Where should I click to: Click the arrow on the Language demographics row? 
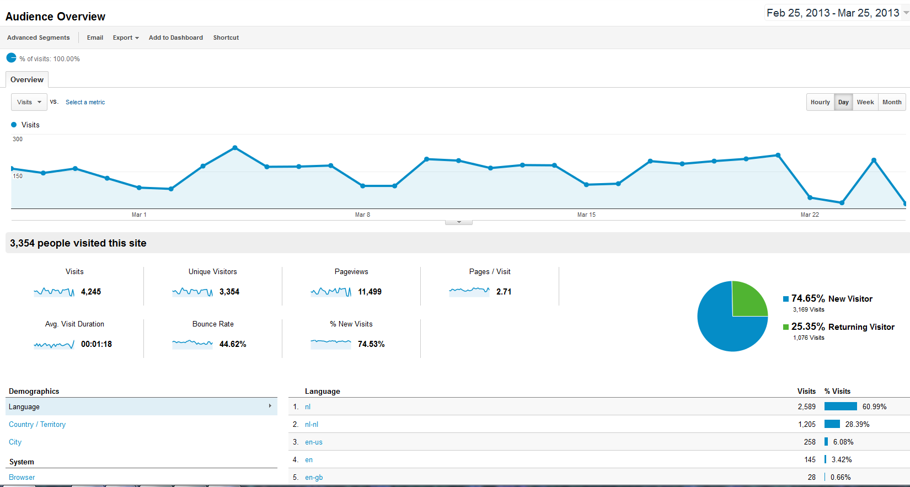point(270,406)
